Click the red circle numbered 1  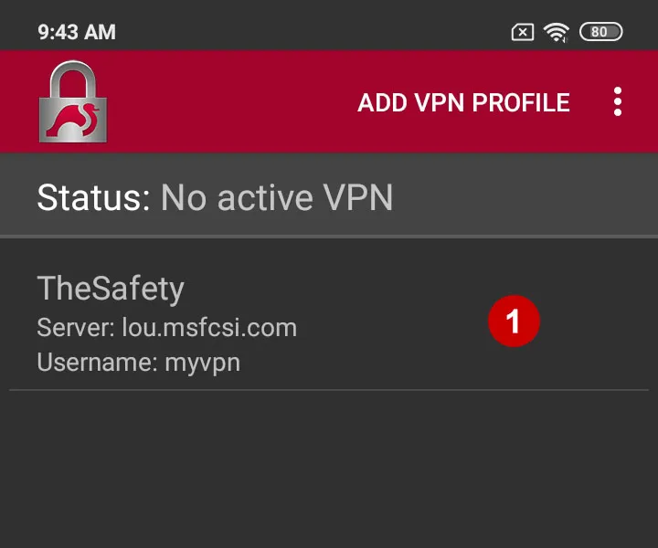coord(514,321)
